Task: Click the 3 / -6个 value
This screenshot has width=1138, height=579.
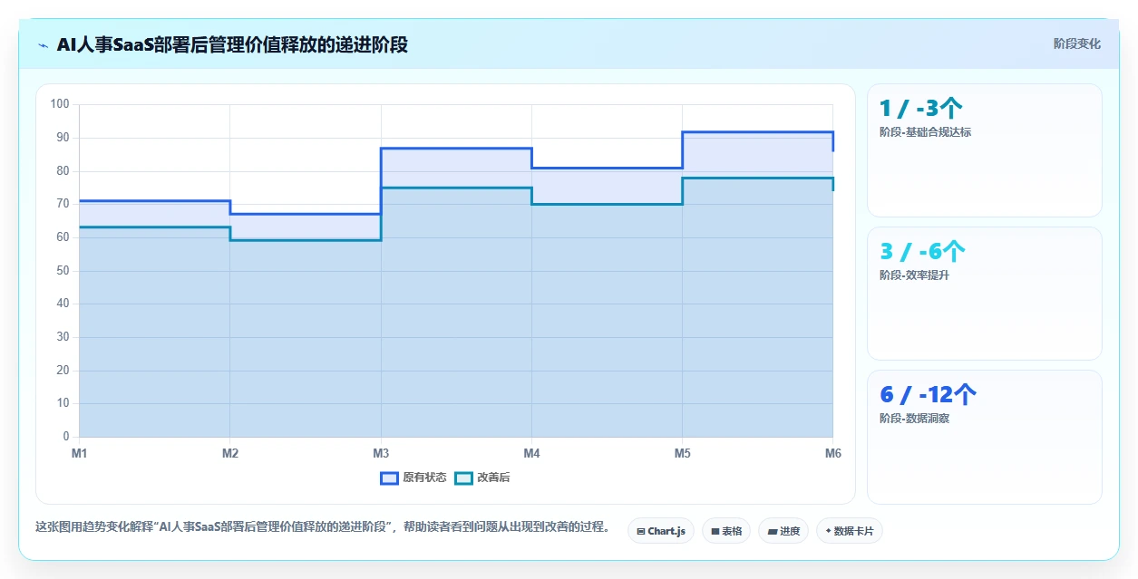Action: pyautogui.click(x=922, y=252)
